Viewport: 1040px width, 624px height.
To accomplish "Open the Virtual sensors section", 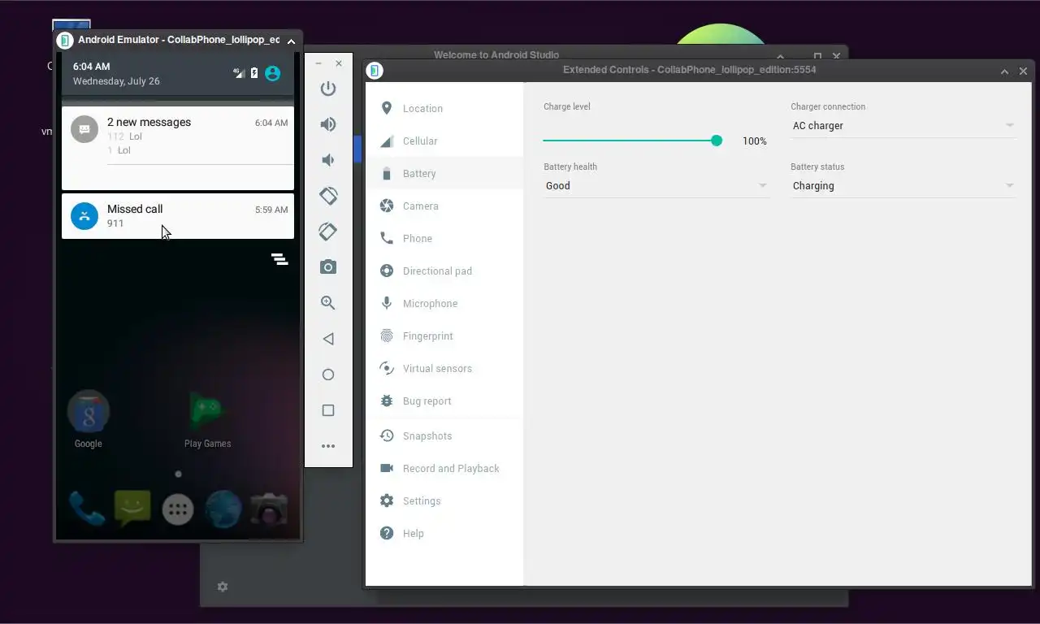I will pos(444,368).
